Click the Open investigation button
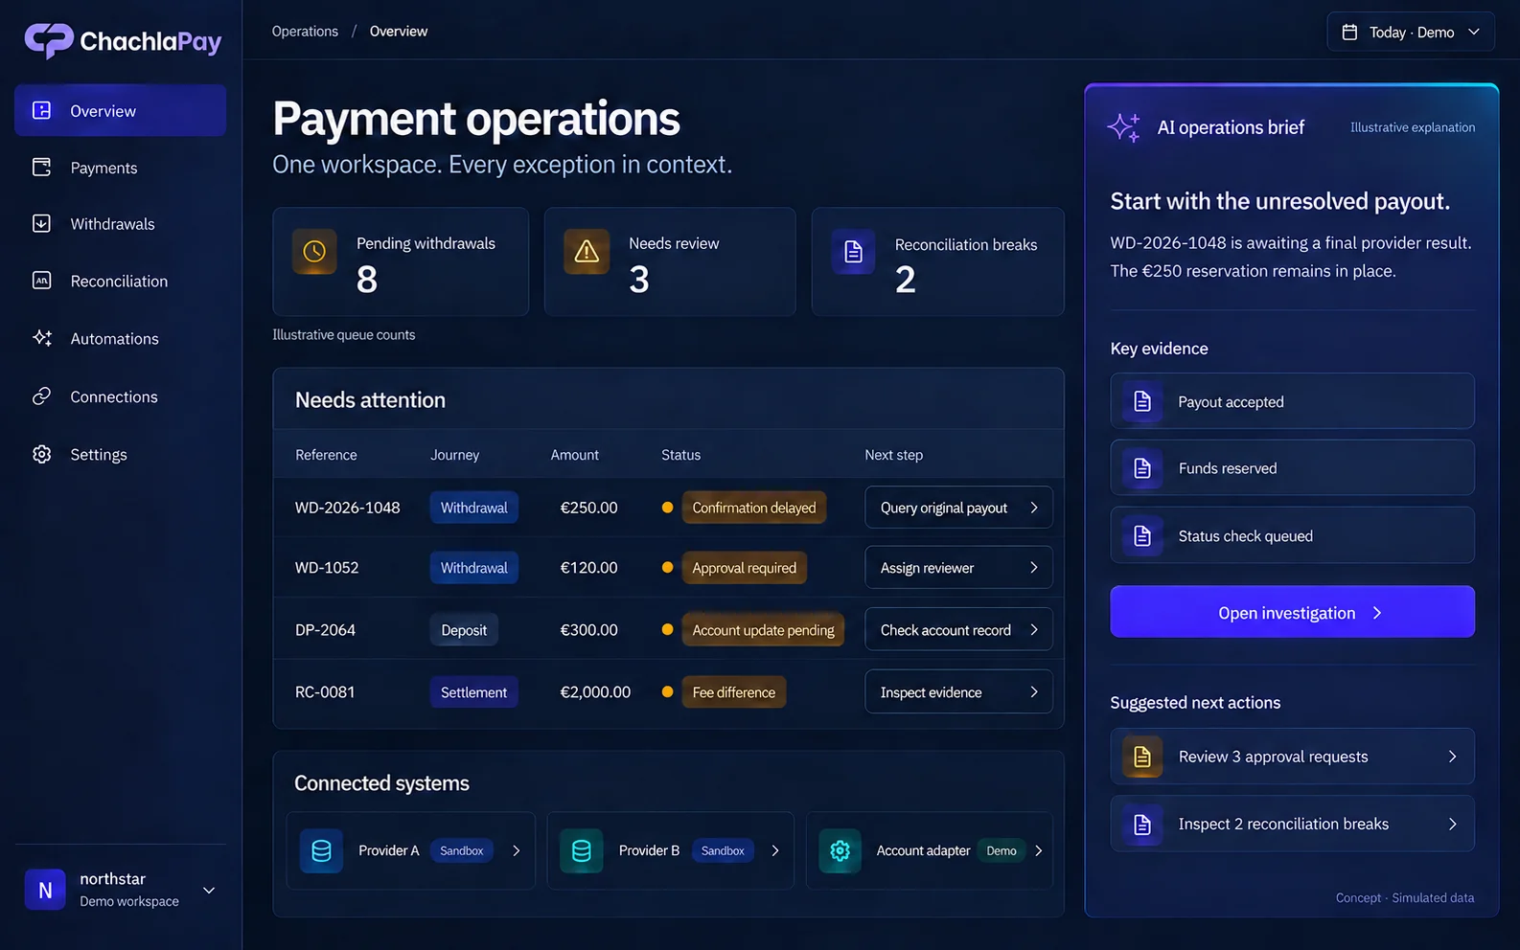This screenshot has height=950, width=1520. [x=1292, y=612]
